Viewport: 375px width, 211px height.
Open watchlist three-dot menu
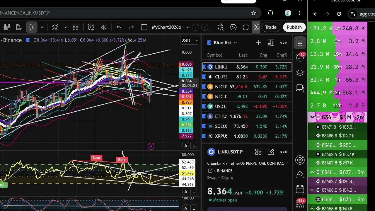pos(284,43)
